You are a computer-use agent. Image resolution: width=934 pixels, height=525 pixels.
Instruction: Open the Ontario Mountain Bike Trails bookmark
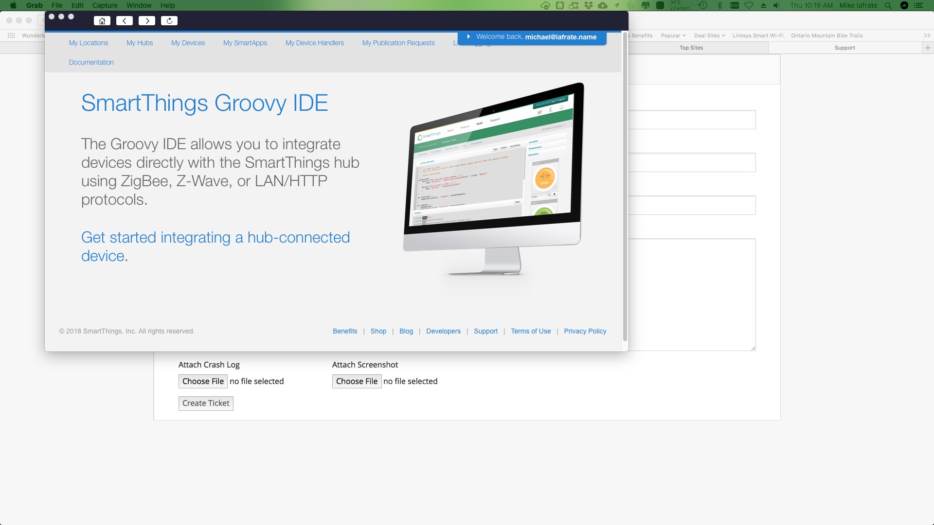826,35
